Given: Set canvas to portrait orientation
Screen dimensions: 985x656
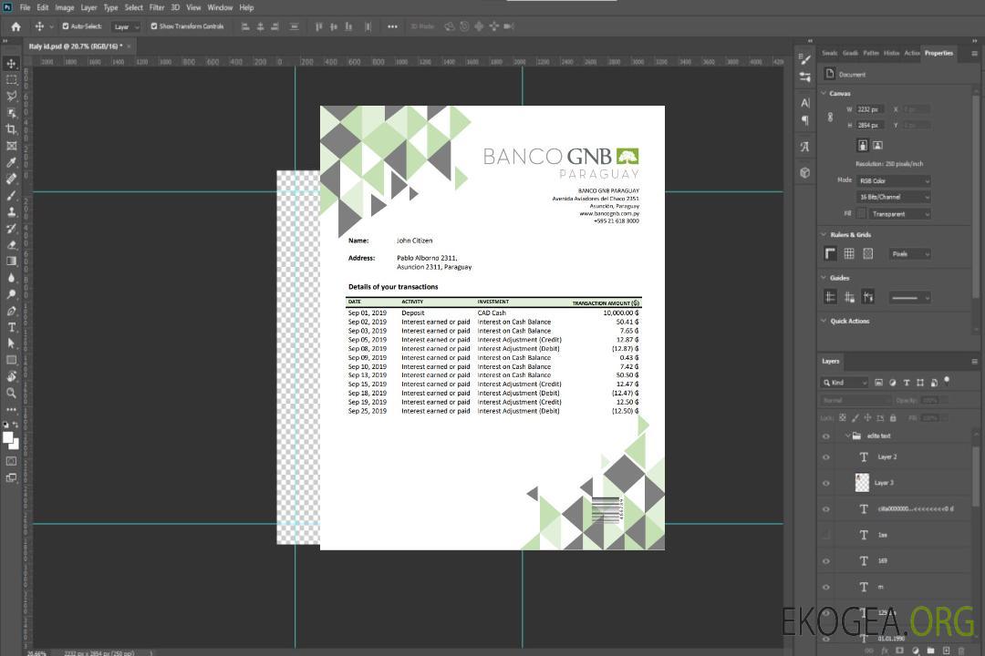Looking at the screenshot, I should pyautogui.click(x=863, y=145).
